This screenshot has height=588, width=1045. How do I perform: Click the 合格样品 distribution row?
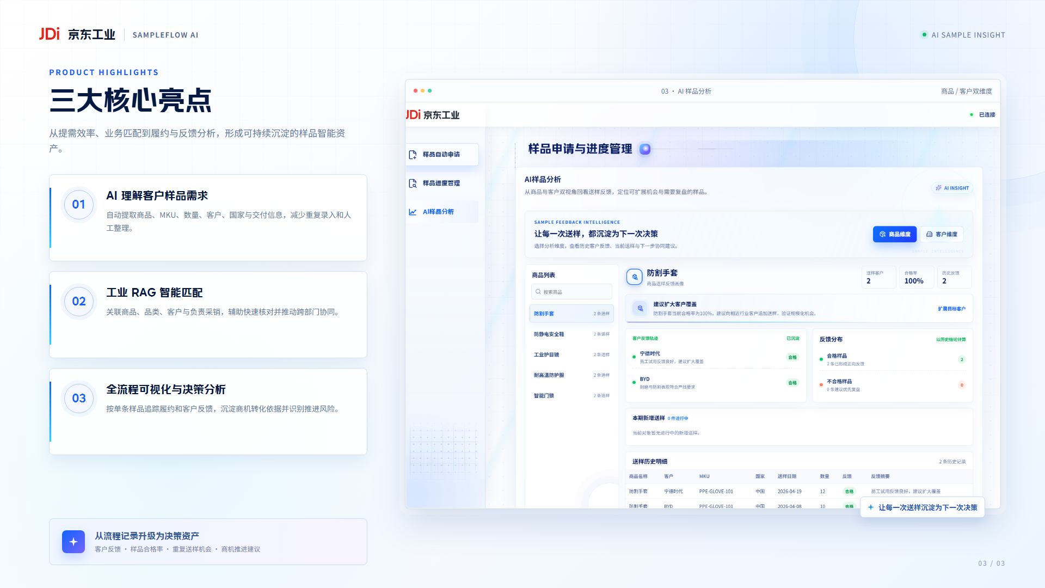pos(893,359)
